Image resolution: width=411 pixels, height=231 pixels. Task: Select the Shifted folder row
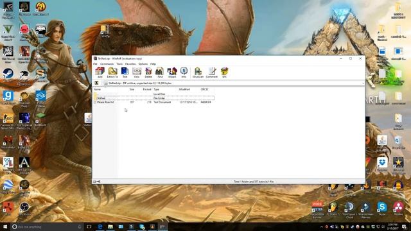pos(154,98)
